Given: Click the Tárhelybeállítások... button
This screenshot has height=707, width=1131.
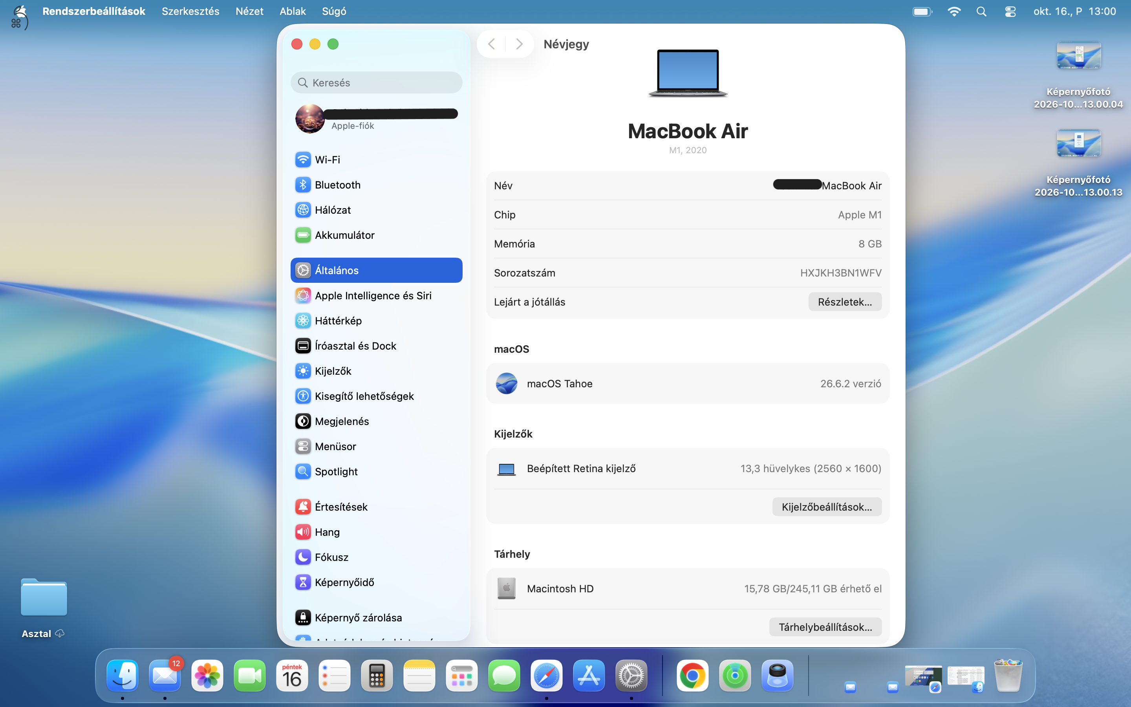Looking at the screenshot, I should coord(825,627).
